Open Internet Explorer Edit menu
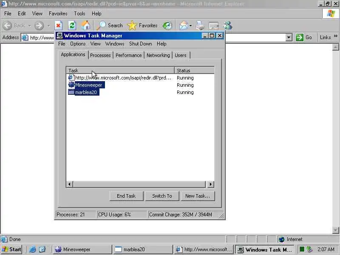Screen dimensions: 340x255 click(22, 14)
